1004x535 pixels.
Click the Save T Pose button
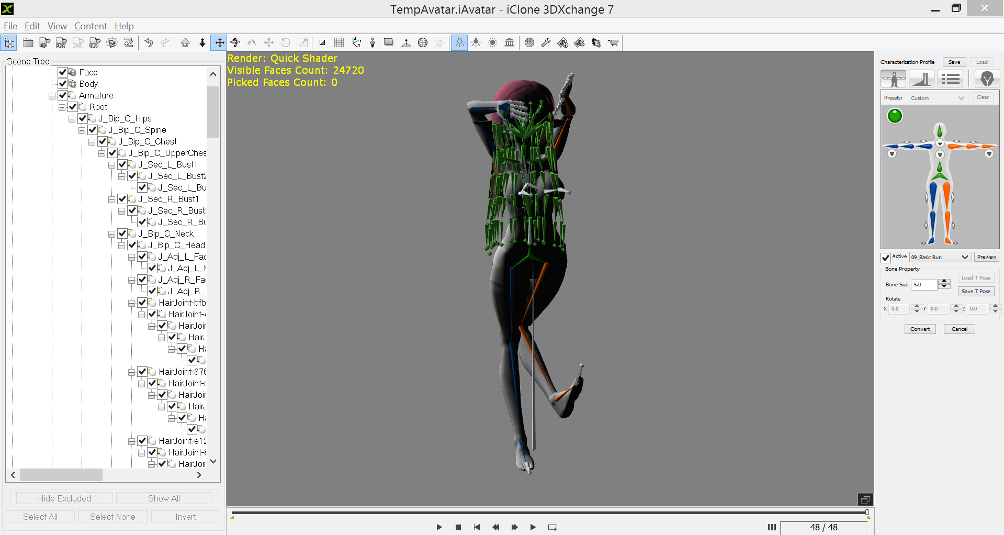tap(976, 292)
